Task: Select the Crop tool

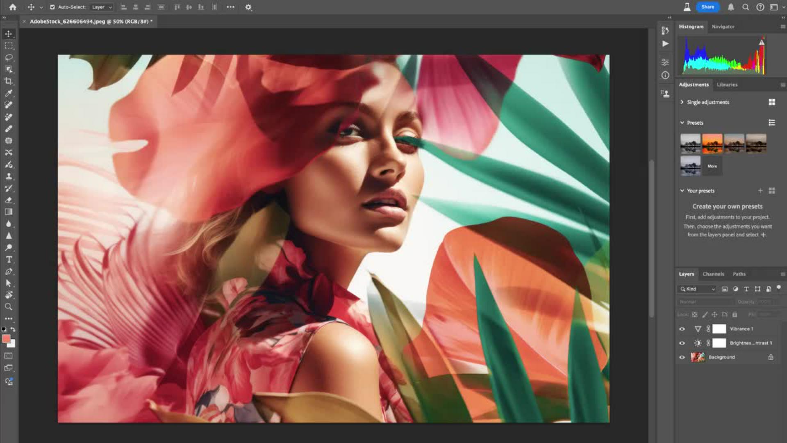Action: (x=9, y=81)
